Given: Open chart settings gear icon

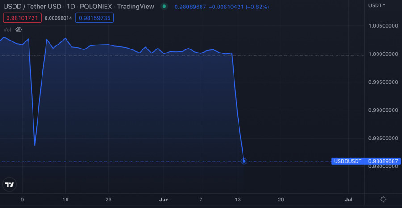Looking at the screenshot, I should pos(383,199).
